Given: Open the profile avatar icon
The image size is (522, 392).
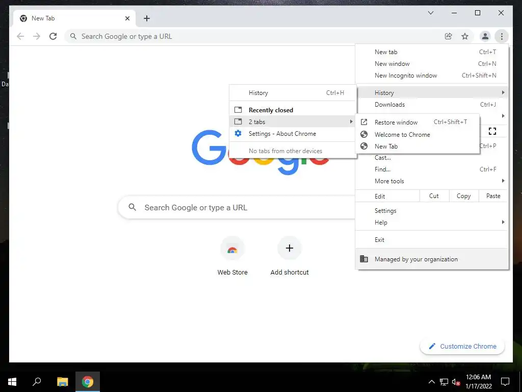Looking at the screenshot, I should (x=485, y=36).
